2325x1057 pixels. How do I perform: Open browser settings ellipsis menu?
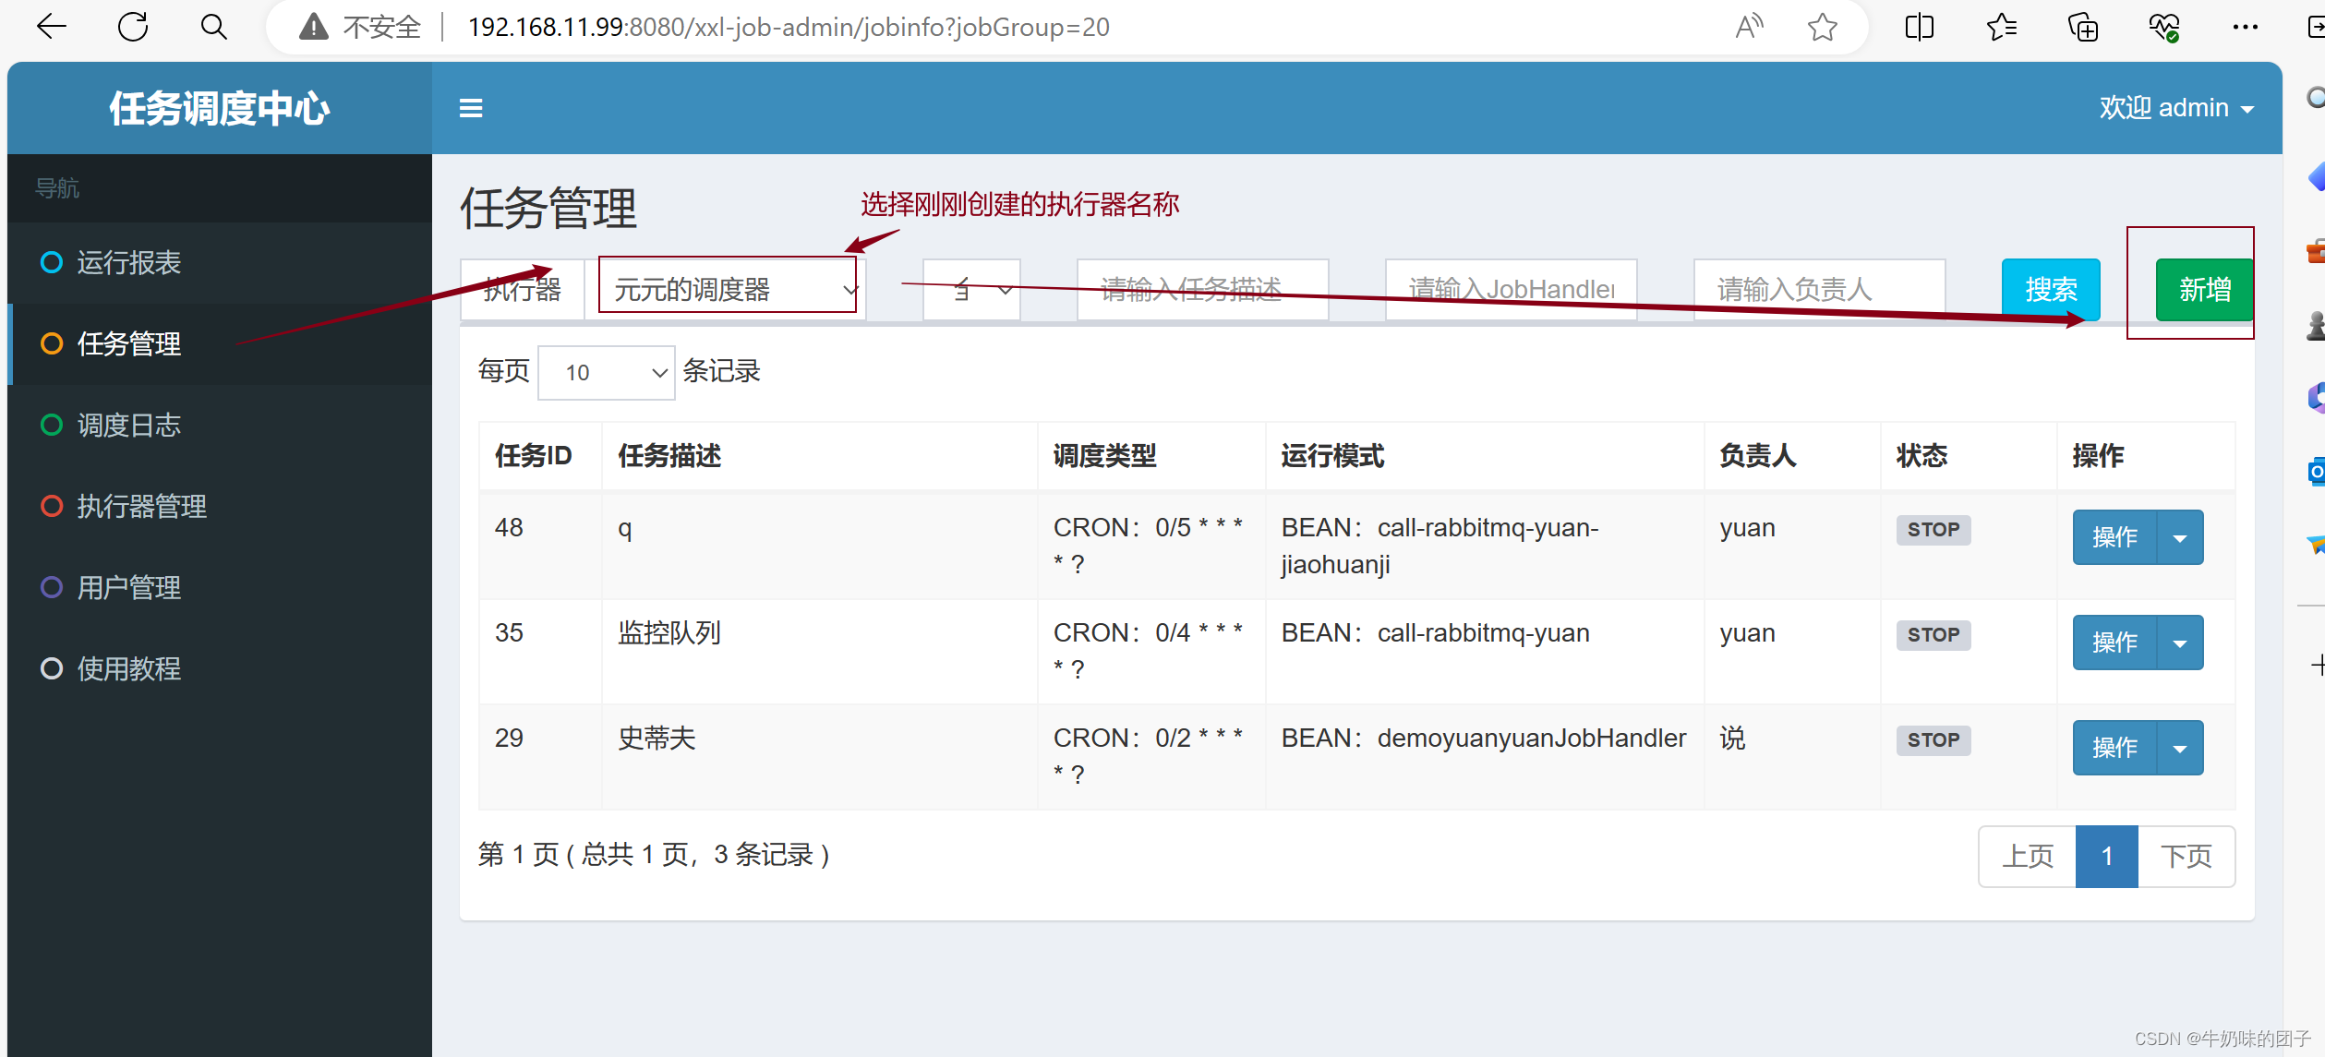[2245, 27]
